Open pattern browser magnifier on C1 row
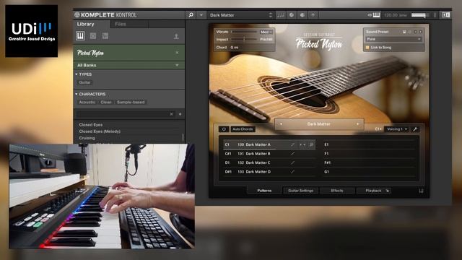Viewport: 462px width, 260px height. (311, 144)
